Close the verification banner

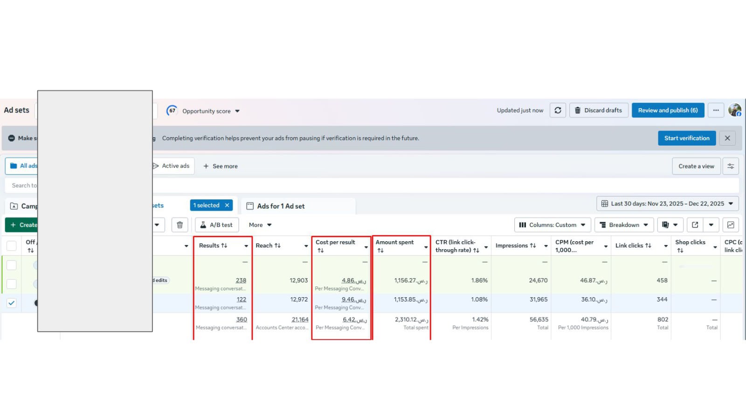727,138
